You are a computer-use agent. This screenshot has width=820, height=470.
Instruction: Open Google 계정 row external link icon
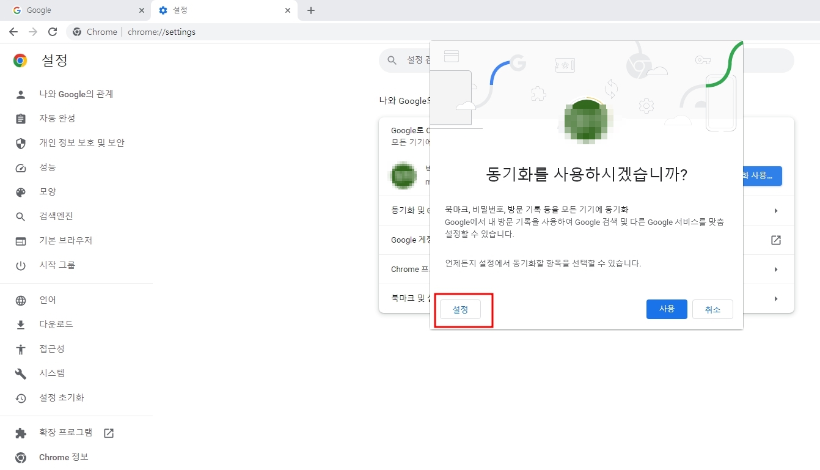tap(776, 240)
